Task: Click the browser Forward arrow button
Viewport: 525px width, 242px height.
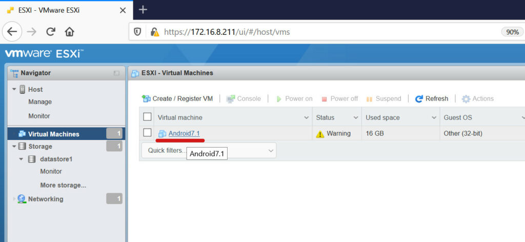Action: tap(31, 32)
